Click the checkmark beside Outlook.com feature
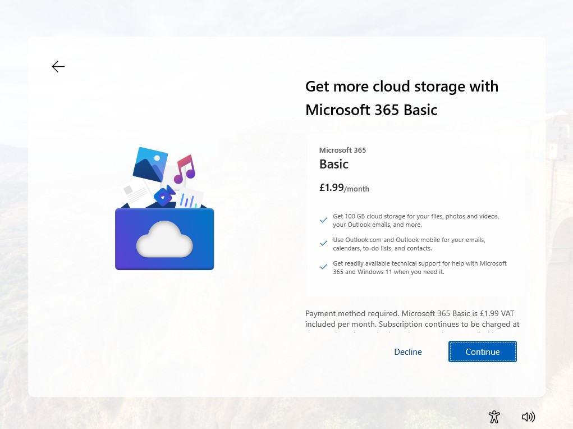Image resolution: width=573 pixels, height=429 pixels. point(323,243)
